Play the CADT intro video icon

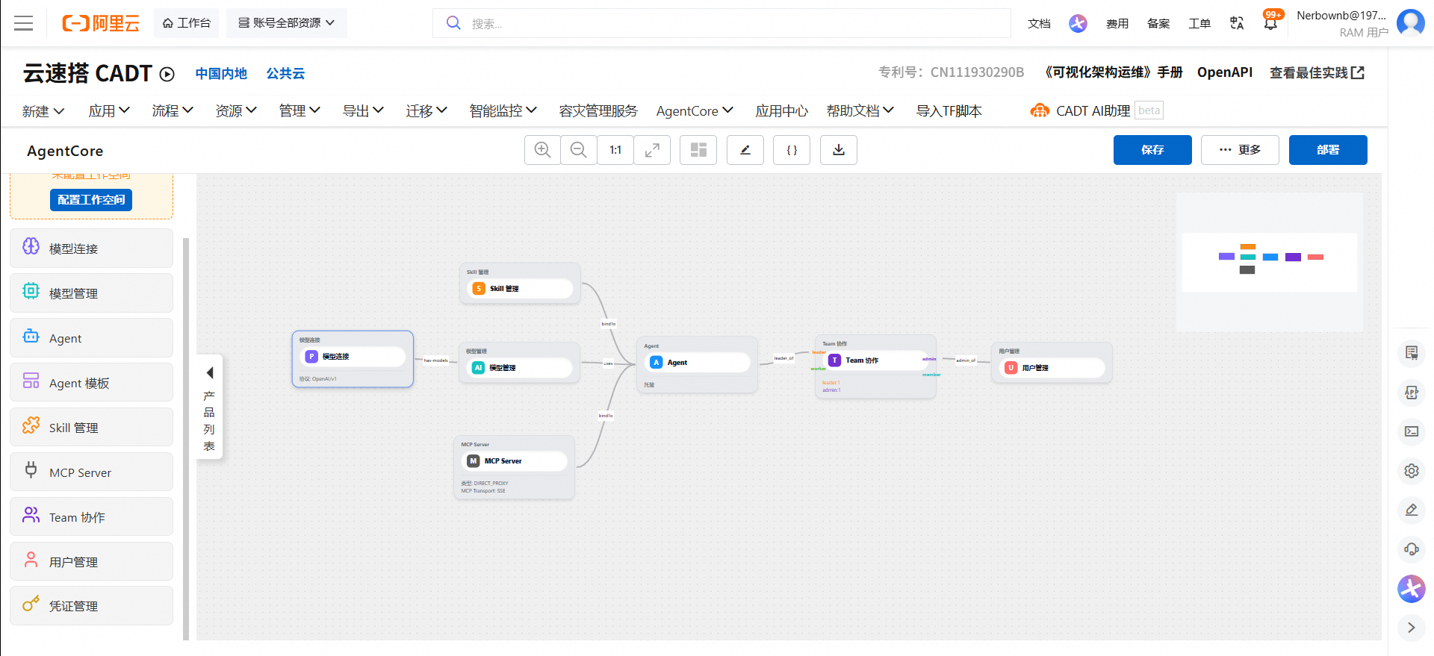tap(167, 74)
